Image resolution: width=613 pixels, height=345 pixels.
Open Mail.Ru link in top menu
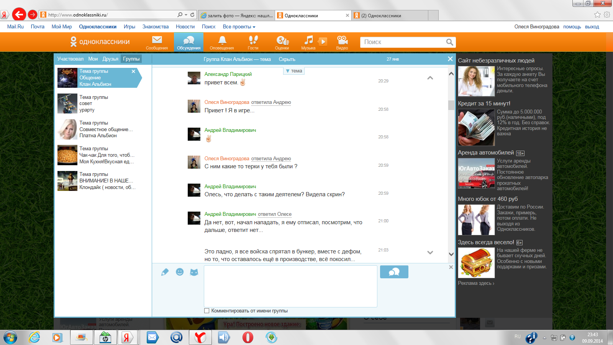point(15,27)
